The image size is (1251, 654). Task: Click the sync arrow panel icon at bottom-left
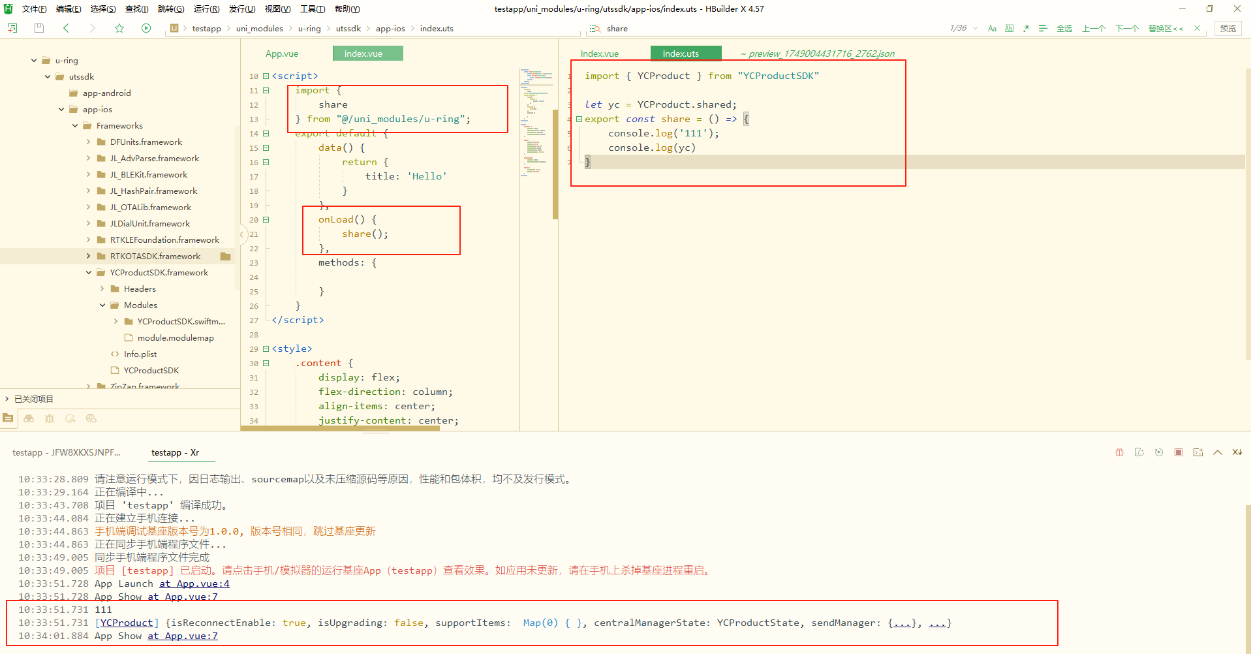click(70, 418)
